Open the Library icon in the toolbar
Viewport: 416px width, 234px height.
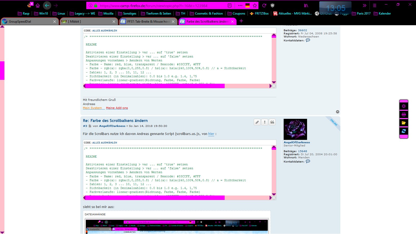(x=306, y=5)
